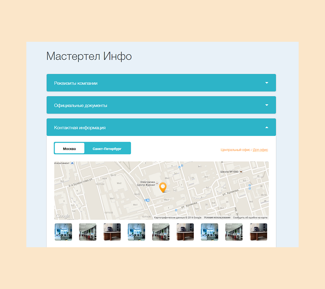
Task: Open the last office photo thumbnail
Action: click(258, 232)
